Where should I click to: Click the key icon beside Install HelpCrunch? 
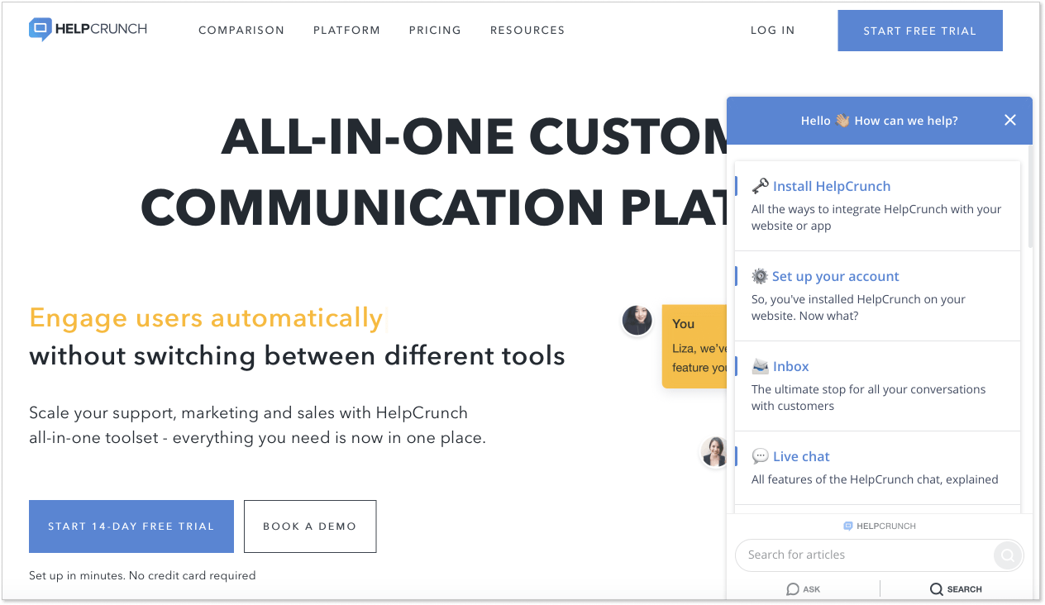[x=760, y=186]
